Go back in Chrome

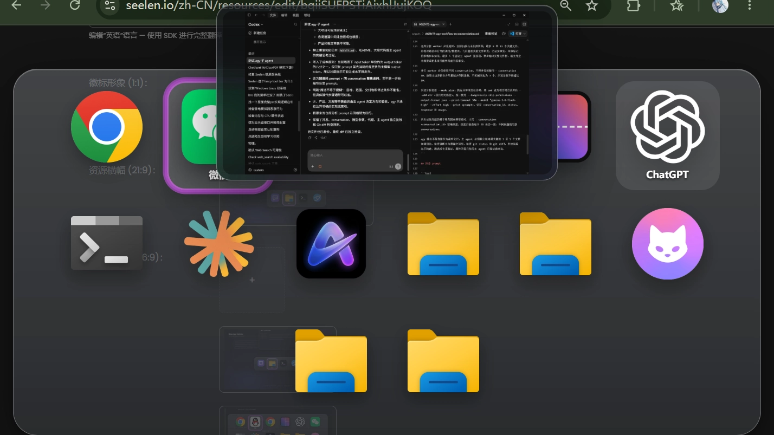coord(16,5)
